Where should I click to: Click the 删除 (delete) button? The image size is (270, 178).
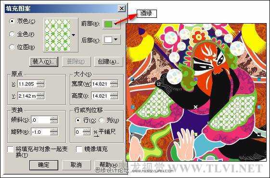(76, 62)
